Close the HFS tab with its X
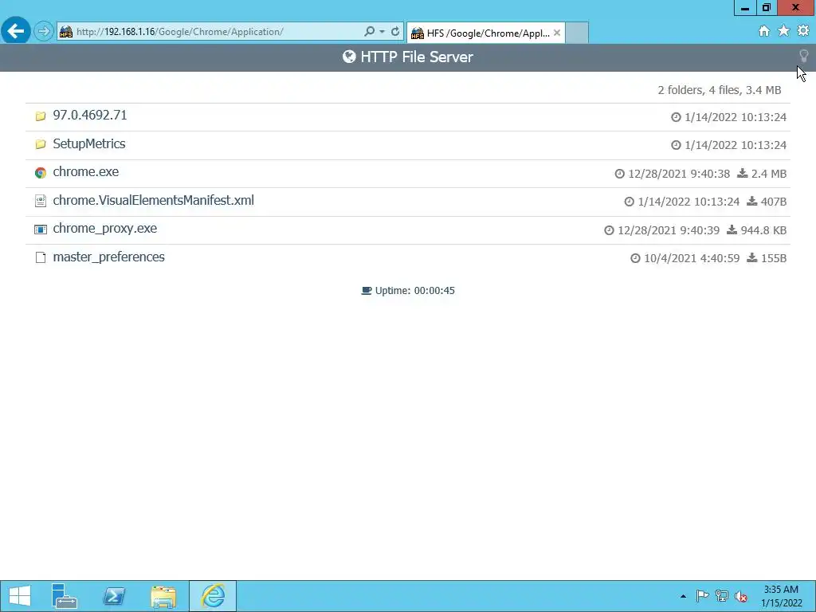Image resolution: width=816 pixels, height=612 pixels. coord(557,33)
